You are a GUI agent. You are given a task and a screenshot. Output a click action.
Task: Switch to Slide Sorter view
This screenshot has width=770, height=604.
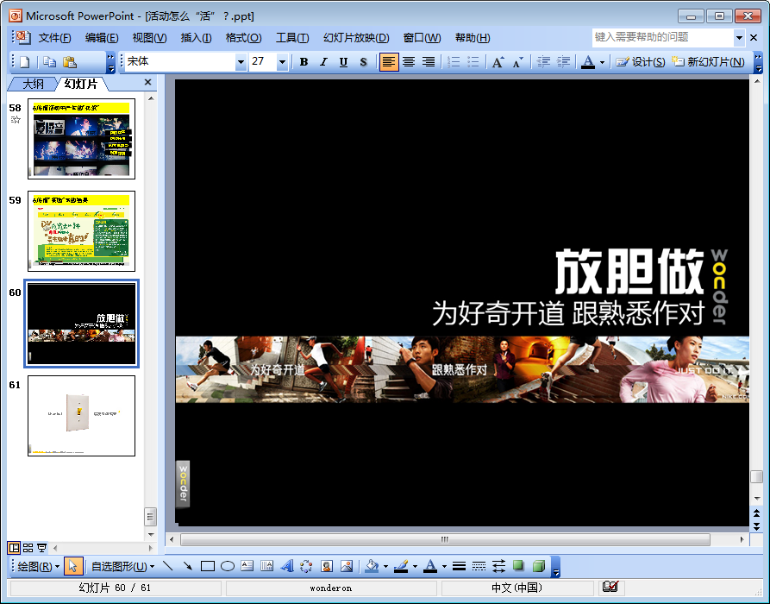coord(28,547)
